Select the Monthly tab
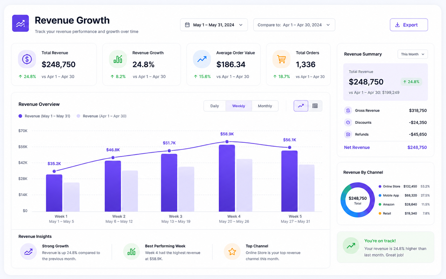Image resolution: width=446 pixels, height=279 pixels. (x=265, y=106)
